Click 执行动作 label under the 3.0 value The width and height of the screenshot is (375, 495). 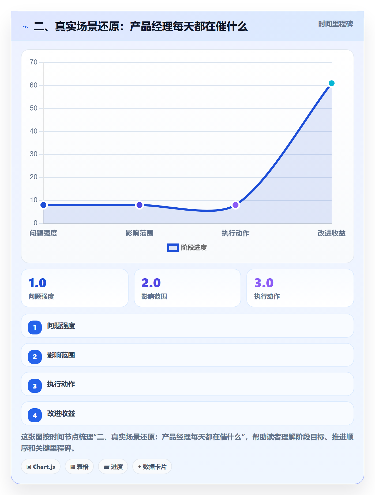click(267, 296)
